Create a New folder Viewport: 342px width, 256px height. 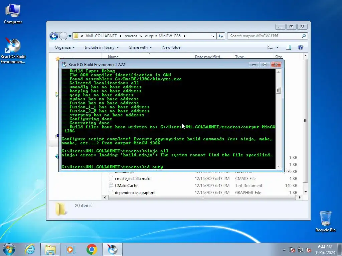coord(172,47)
